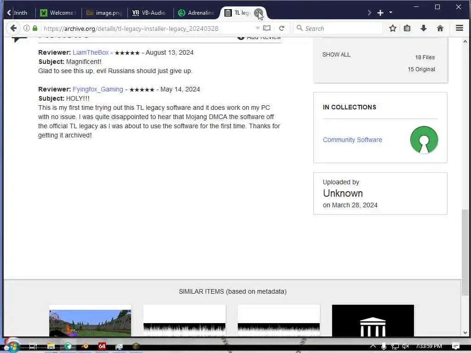Click SHOW ALL files link
The image size is (471, 353).
tap(336, 55)
